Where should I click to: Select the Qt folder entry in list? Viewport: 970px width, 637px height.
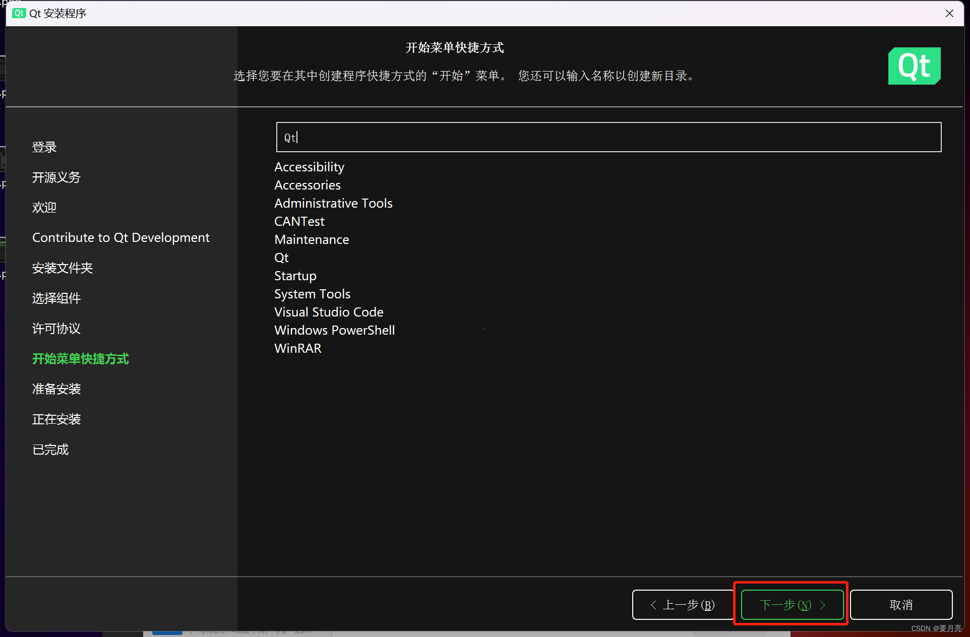(x=281, y=258)
